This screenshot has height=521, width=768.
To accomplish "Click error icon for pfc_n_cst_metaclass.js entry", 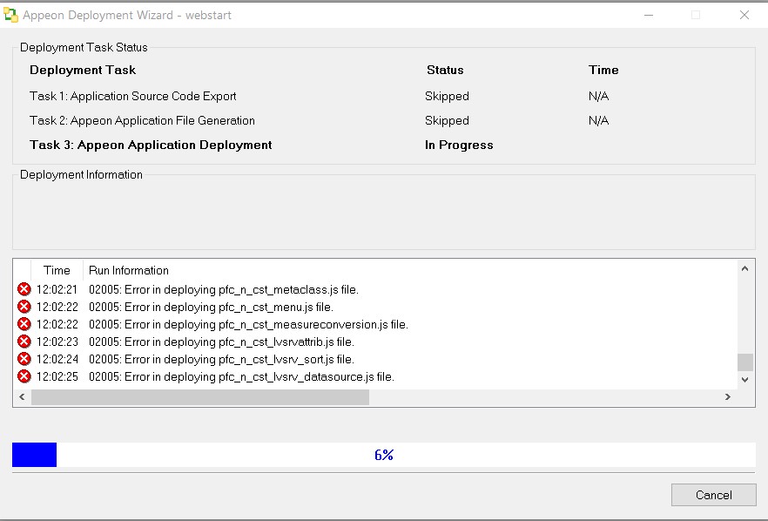I will click(x=24, y=289).
